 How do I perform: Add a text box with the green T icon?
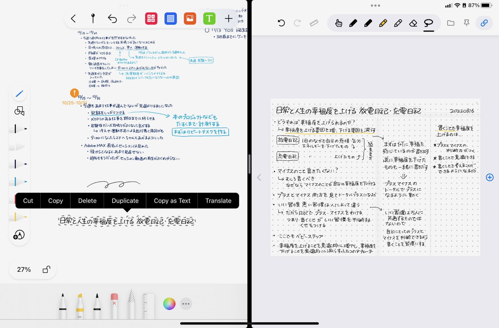pyautogui.click(x=209, y=18)
